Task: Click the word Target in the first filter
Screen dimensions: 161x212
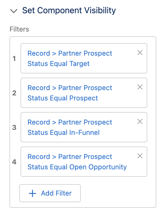Action: point(80,64)
